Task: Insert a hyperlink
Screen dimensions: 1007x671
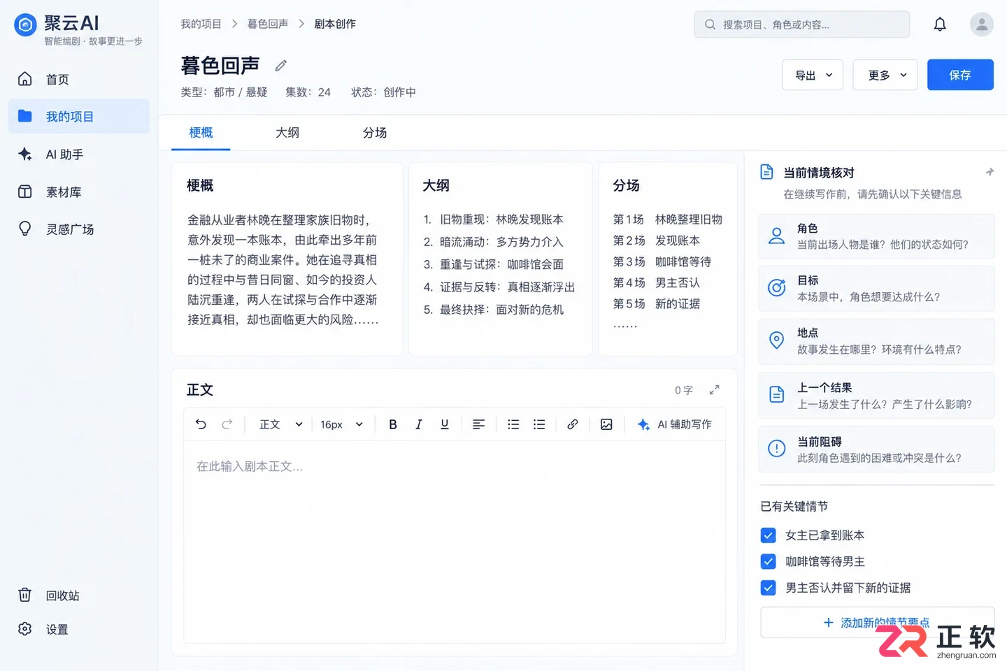Action: tap(573, 424)
